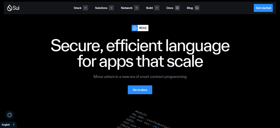The height and width of the screenshot is (128, 280).
Task: Click the Get started button
Action: (263, 8)
